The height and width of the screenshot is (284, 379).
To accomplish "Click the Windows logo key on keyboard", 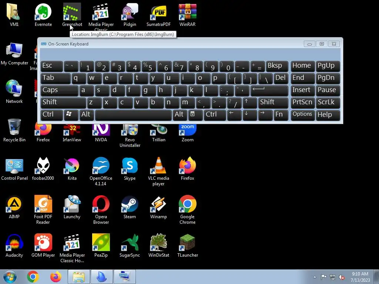I will tap(71, 115).
